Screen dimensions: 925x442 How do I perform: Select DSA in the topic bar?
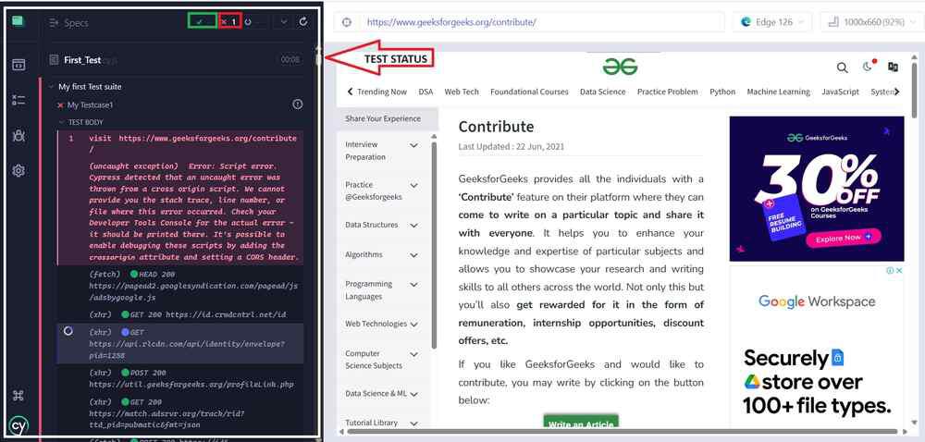pos(425,92)
